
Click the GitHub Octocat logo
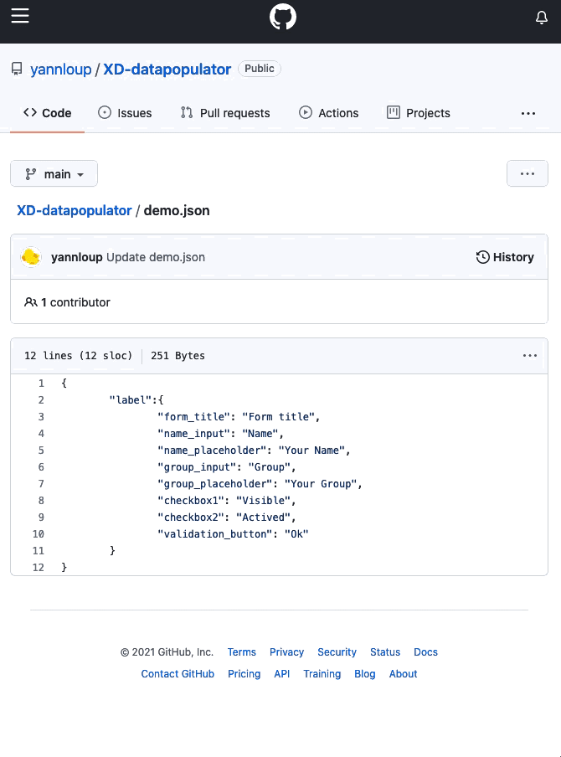[283, 18]
